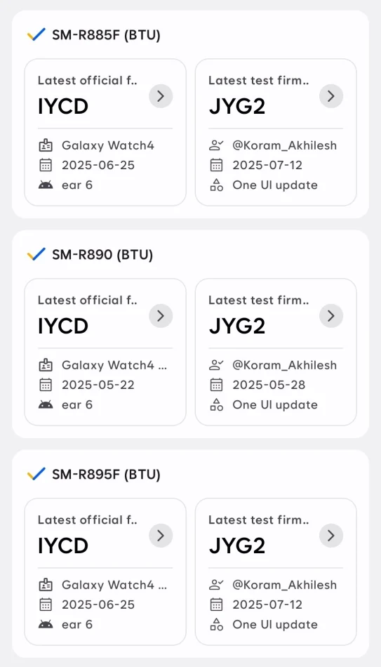Open SM-R895F test firmware chevron arrow
This screenshot has width=381, height=667.
point(331,535)
